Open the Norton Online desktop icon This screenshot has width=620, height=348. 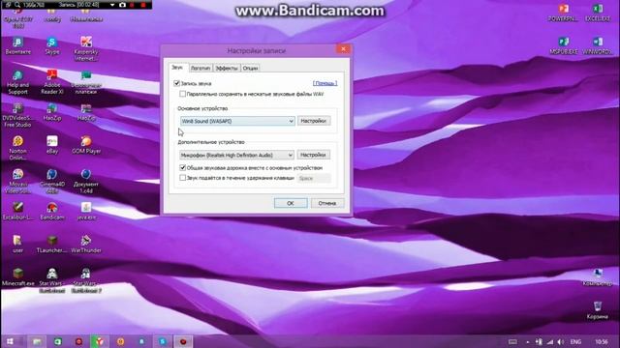[17, 148]
